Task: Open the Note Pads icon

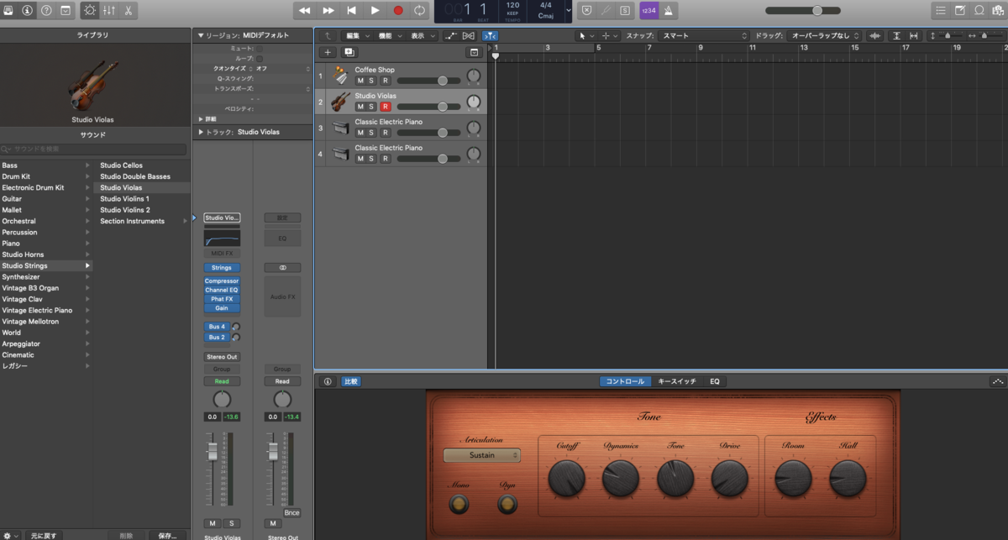Action: 960,10
